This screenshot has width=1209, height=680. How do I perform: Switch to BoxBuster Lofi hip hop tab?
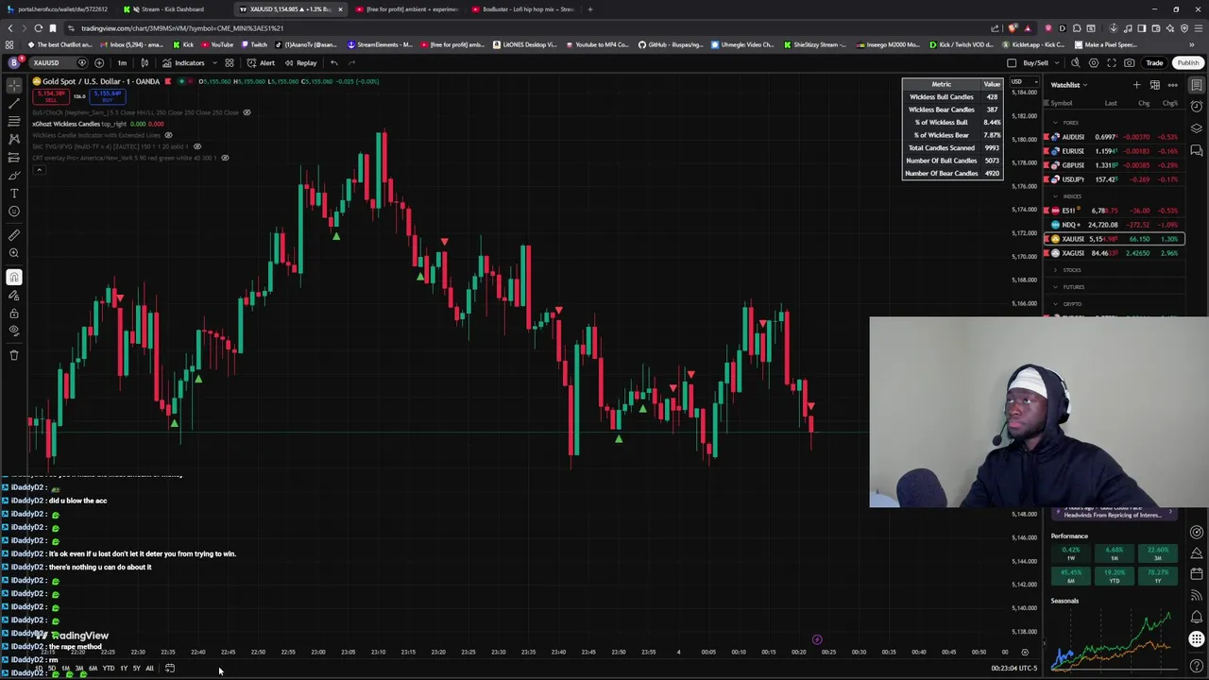pyautogui.click(x=525, y=9)
